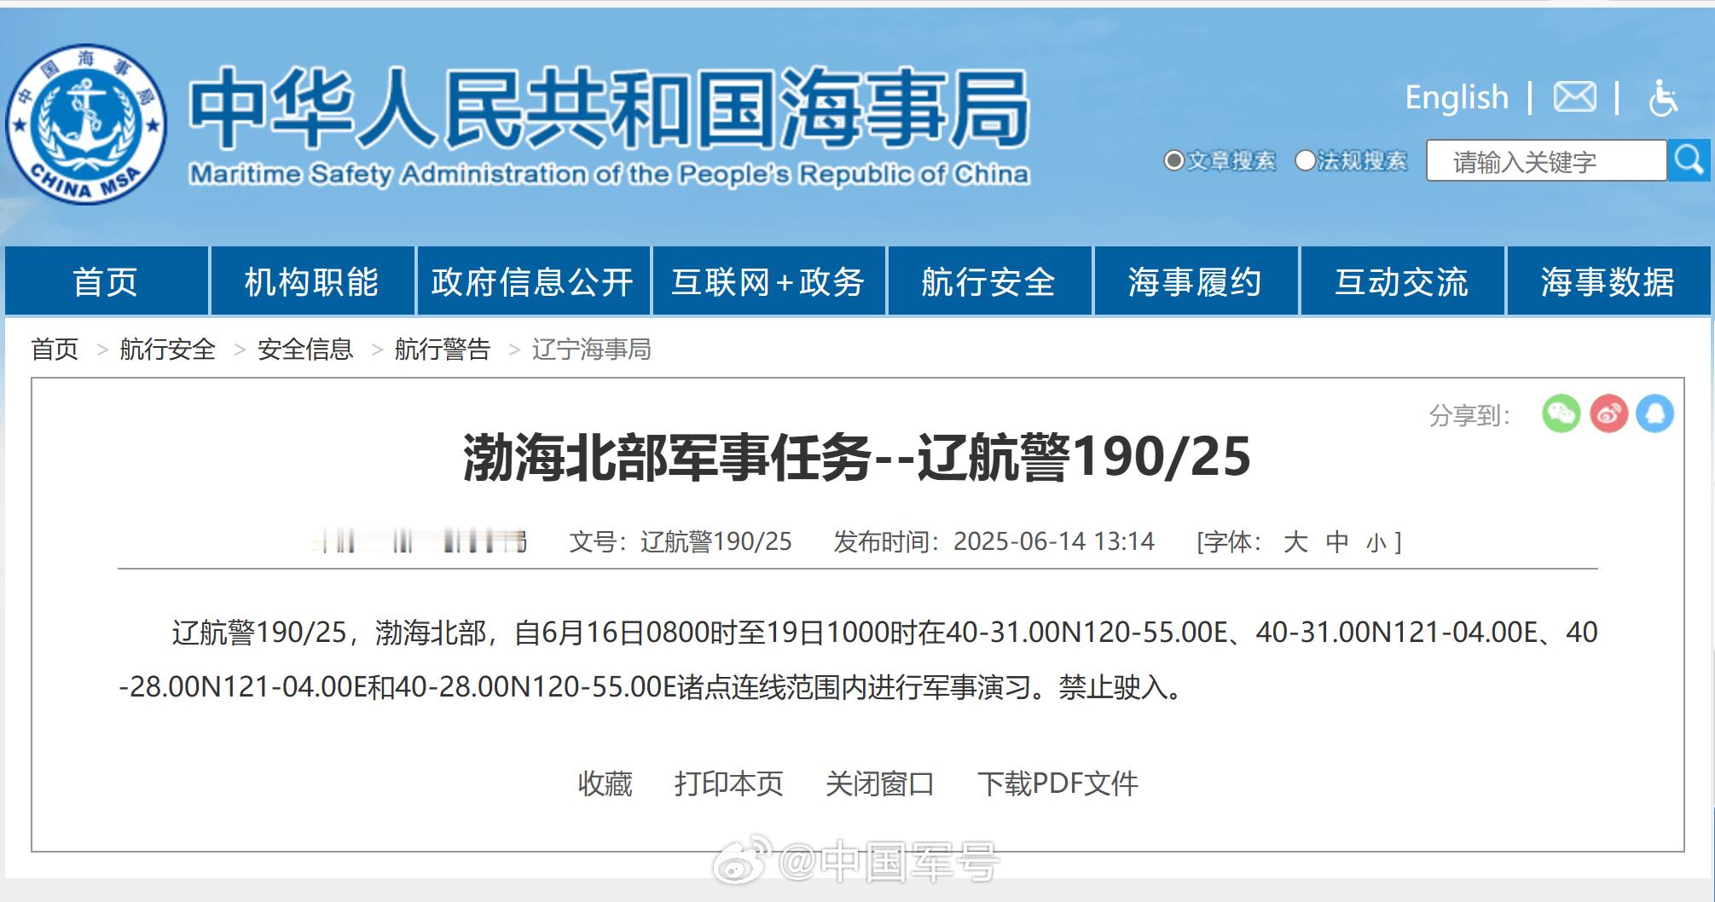The height and width of the screenshot is (902, 1715).
Task: Click the 收藏 bookmark link
Action: [605, 783]
